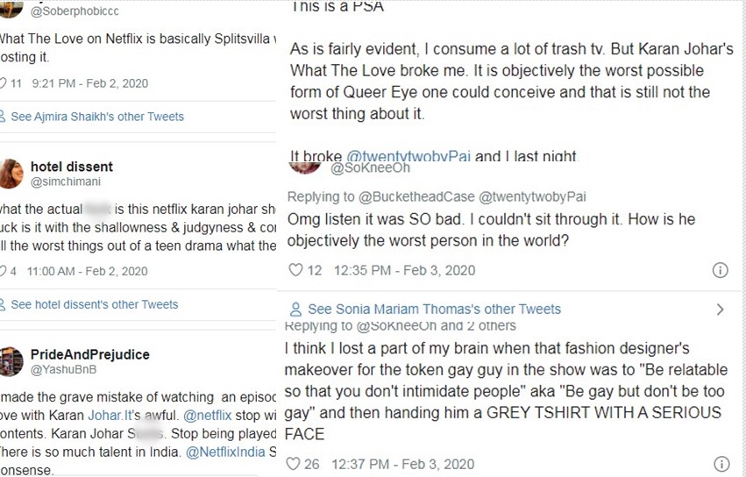Image resolution: width=746 pixels, height=477 pixels.
Task: Like the reply with 12 likes
Action: 296,270
